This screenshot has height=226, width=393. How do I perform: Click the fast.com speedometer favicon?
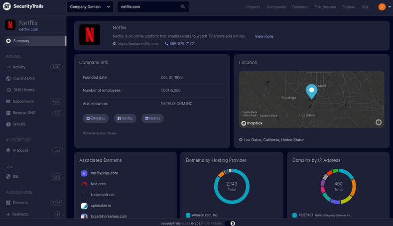[x=84, y=184]
